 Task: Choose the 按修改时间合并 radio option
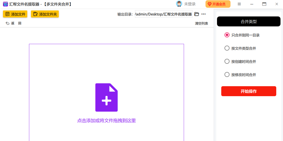click(x=227, y=75)
